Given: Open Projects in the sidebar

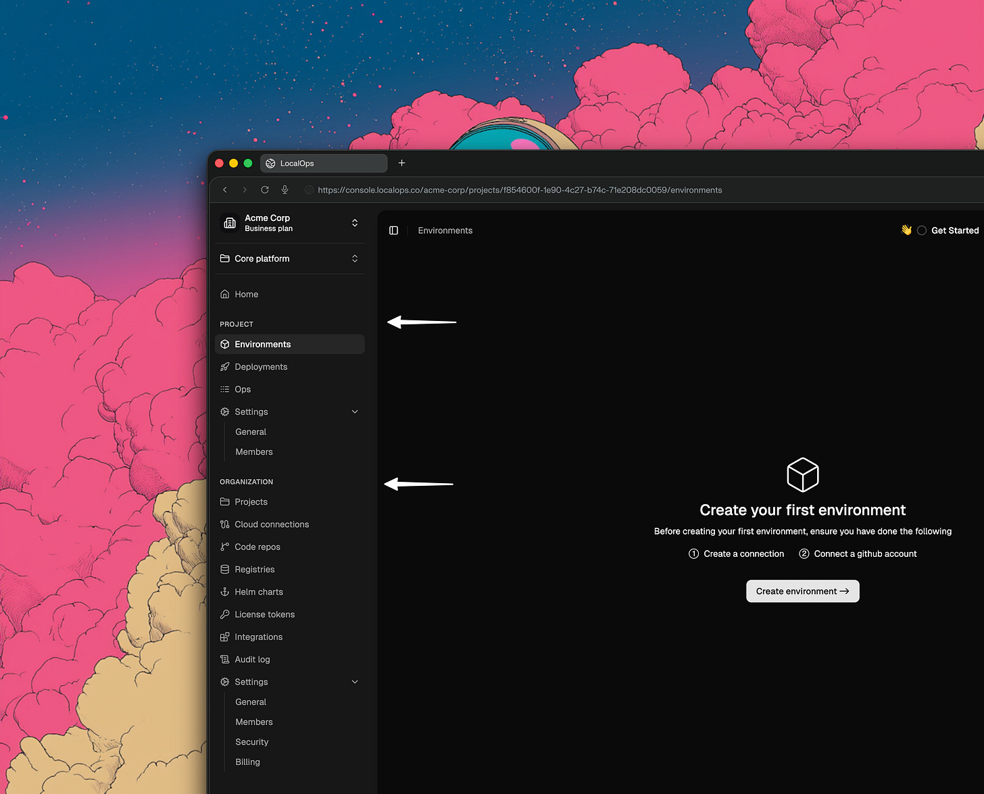Looking at the screenshot, I should point(290,502).
